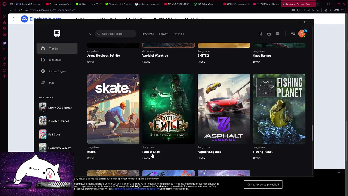Click the 'Arena Breakout: Infinite' title
This screenshot has width=348, height=196.
(103, 56)
